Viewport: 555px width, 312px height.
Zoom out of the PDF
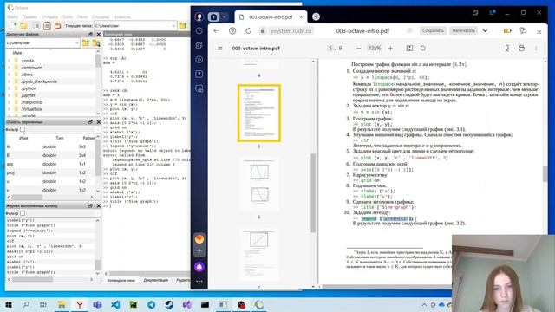pos(358,49)
